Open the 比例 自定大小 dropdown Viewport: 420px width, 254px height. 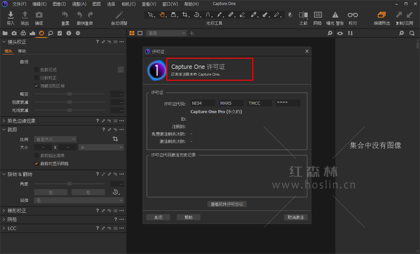(55, 139)
